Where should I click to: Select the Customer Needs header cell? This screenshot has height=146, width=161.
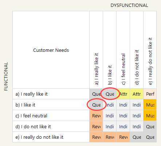click(x=51, y=50)
